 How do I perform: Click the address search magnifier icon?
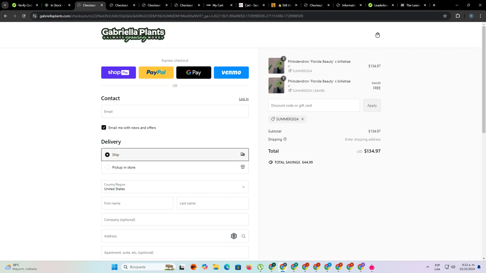click(244, 236)
